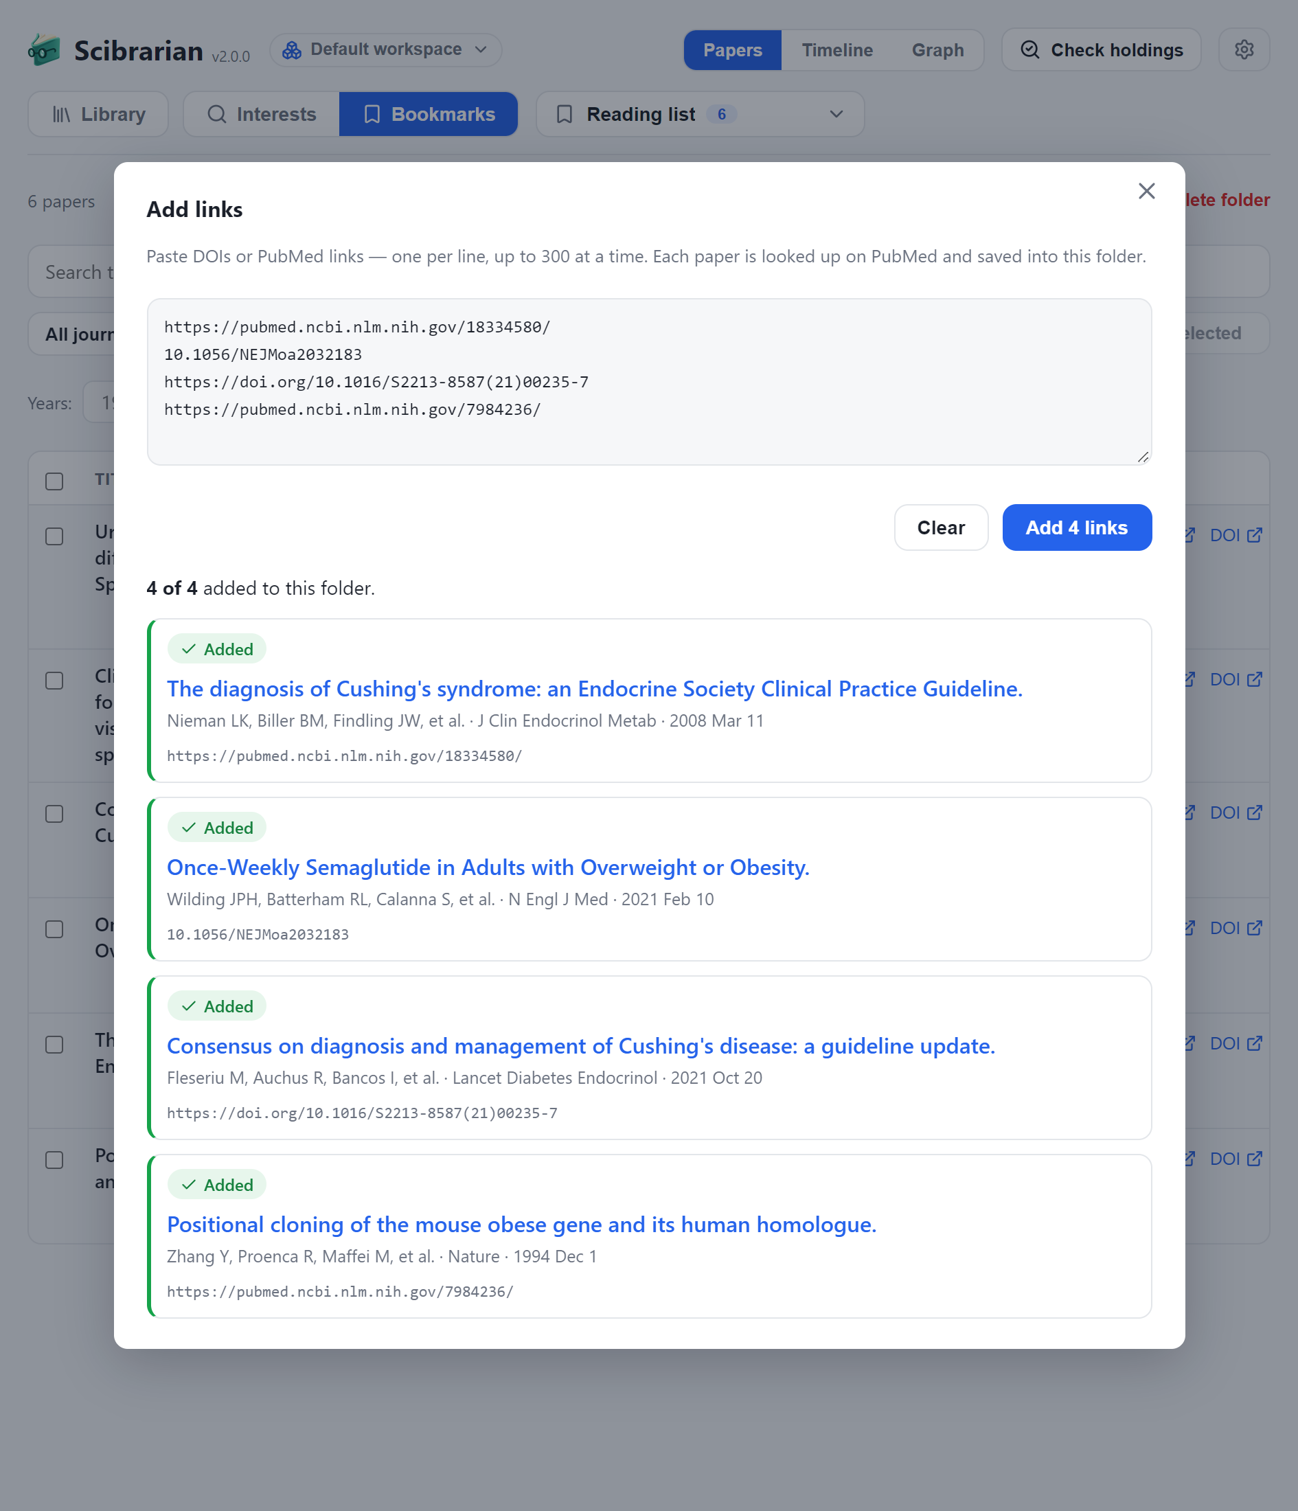Image resolution: width=1298 pixels, height=1511 pixels.
Task: Click the Check holdings magnifier icon
Action: pyautogui.click(x=1029, y=49)
